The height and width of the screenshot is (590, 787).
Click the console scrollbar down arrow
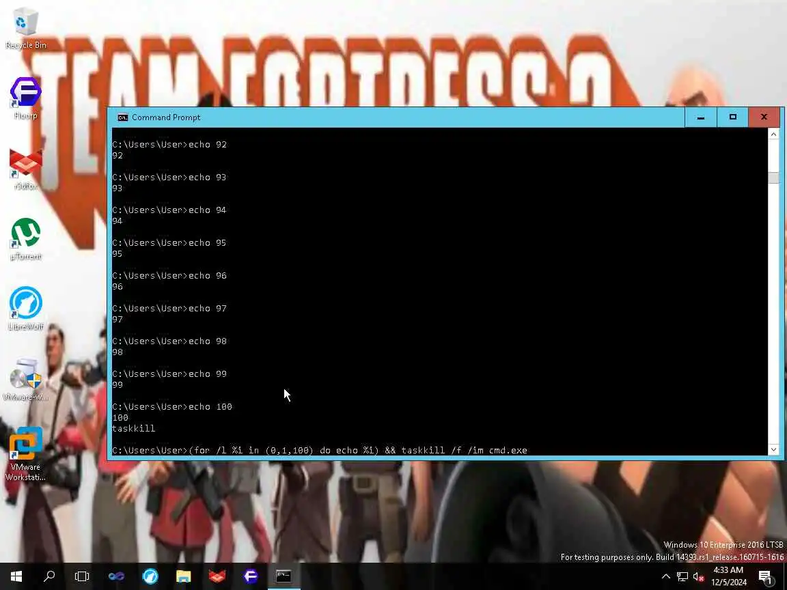tap(773, 449)
